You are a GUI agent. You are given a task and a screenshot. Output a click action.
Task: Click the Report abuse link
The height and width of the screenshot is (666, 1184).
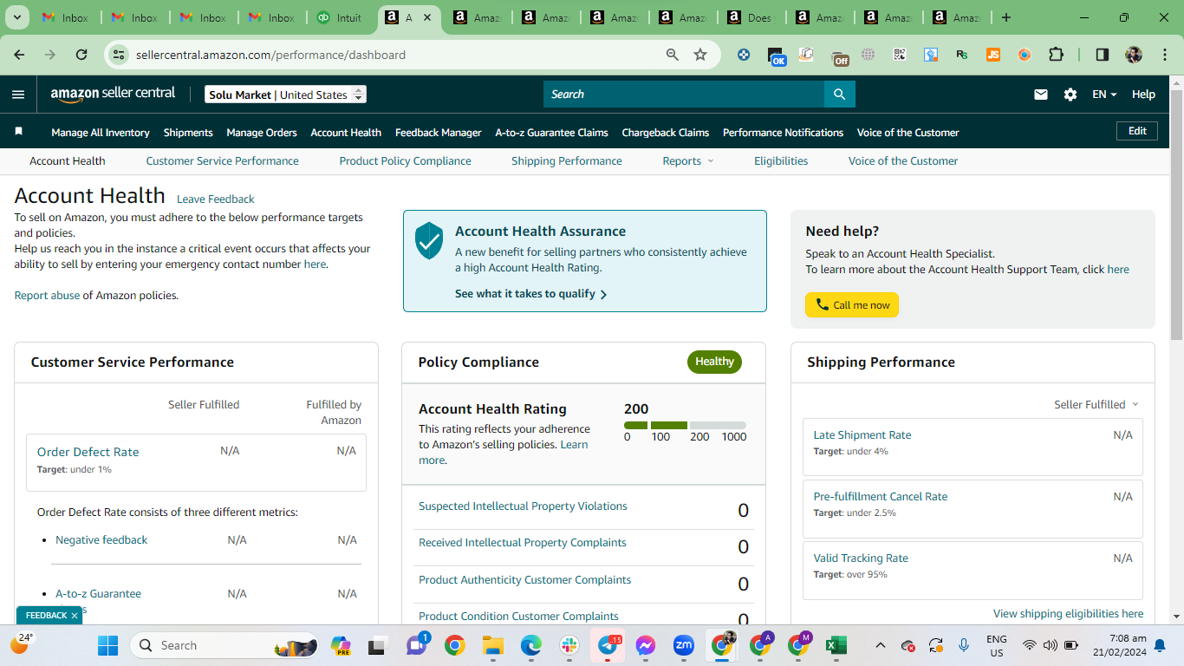click(47, 296)
